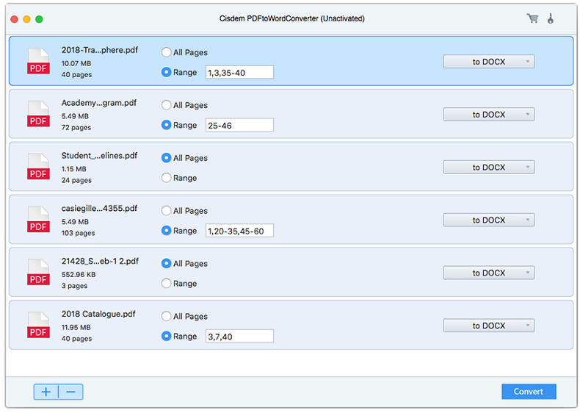Minimize the window with the yellow button

[26, 19]
